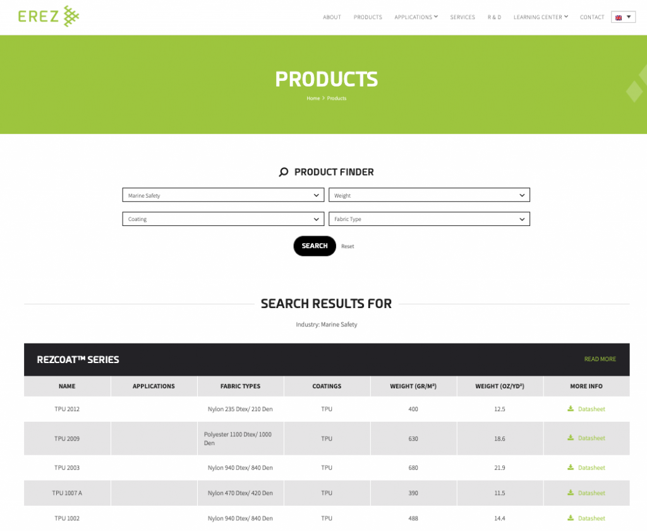
Task: Open the TPU 2003 Datasheet link
Action: pyautogui.click(x=591, y=467)
